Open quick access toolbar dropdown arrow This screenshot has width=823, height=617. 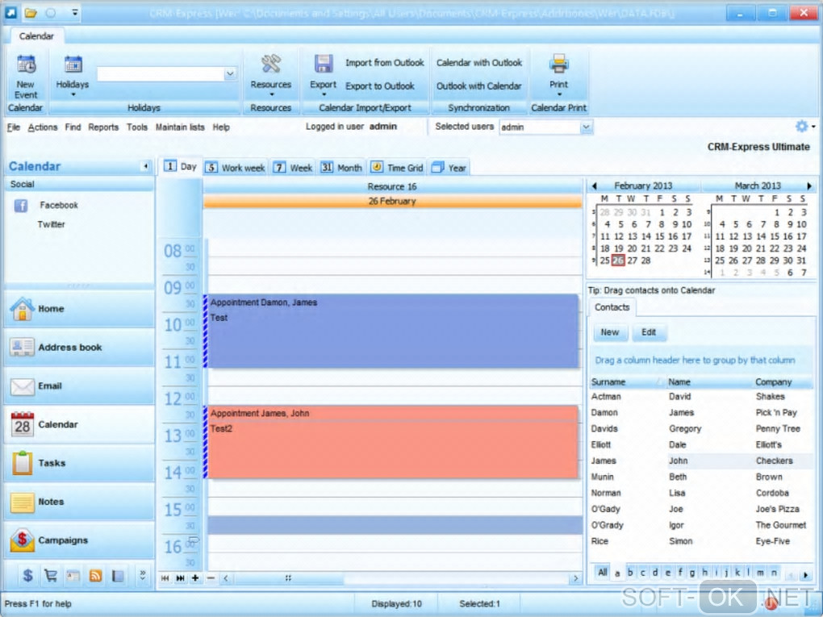click(75, 11)
